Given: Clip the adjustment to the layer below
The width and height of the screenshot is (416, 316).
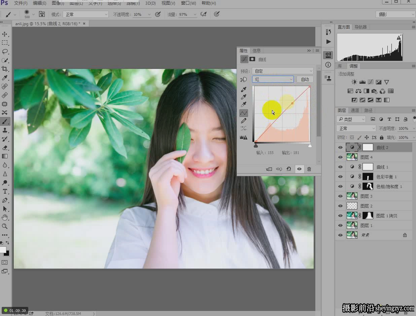Looking at the screenshot, I should (269, 169).
